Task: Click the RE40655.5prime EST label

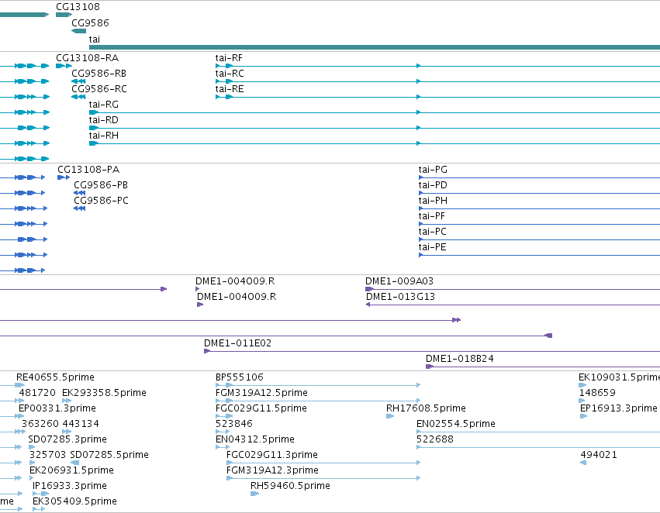Action: point(55,377)
